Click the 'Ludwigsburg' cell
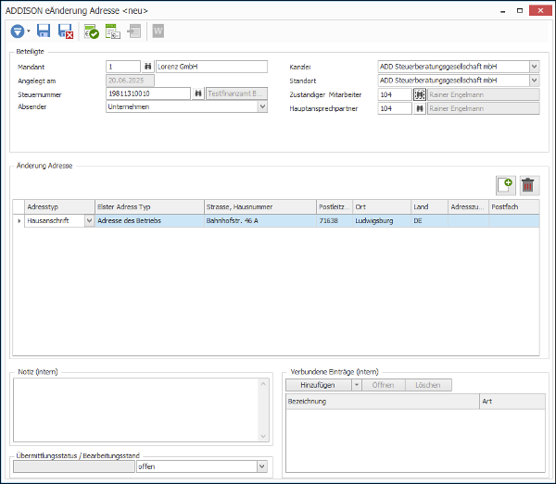This screenshot has width=556, height=484. (382, 220)
